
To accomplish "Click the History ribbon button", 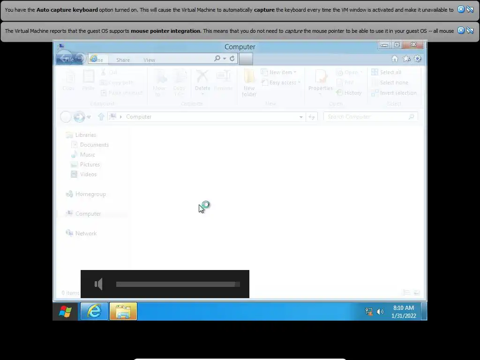I will coord(349,93).
